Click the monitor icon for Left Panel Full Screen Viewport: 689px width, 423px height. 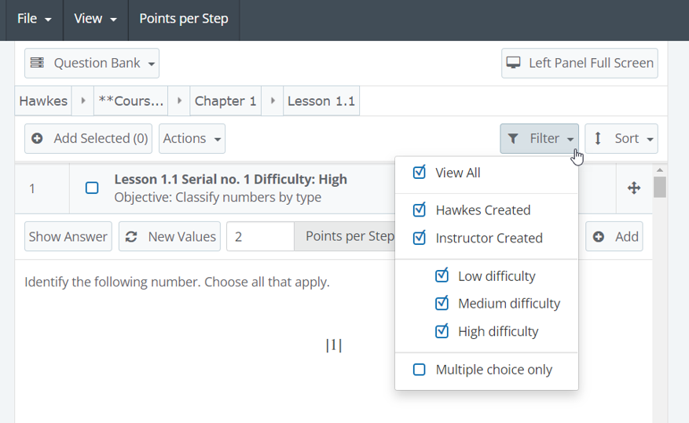513,64
